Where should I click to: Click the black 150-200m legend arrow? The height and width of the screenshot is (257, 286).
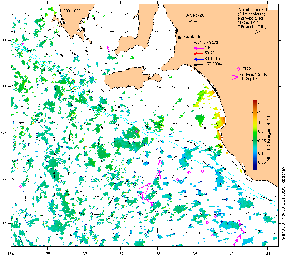pos(199,65)
